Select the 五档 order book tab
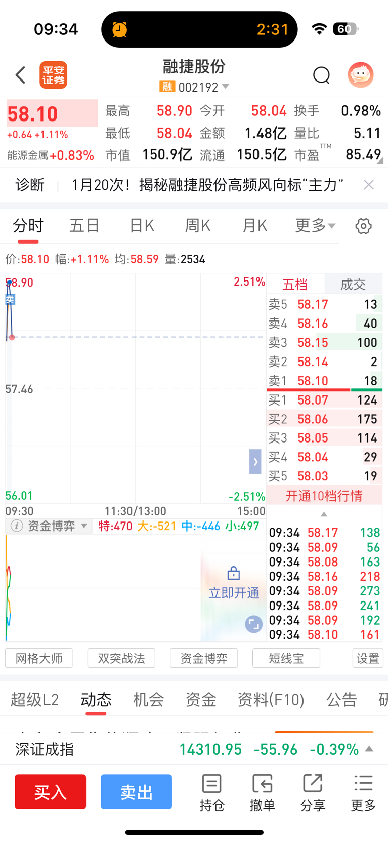Screen dimensions: 389x843 click(x=295, y=284)
